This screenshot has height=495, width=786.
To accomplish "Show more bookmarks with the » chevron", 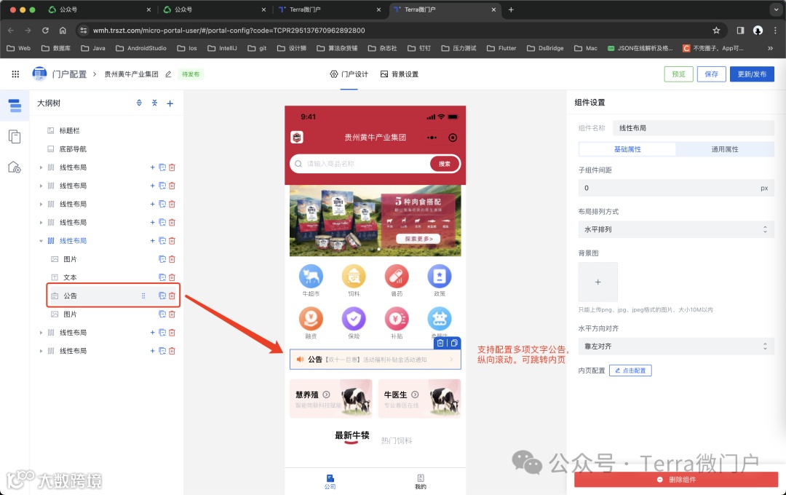I will coord(770,48).
